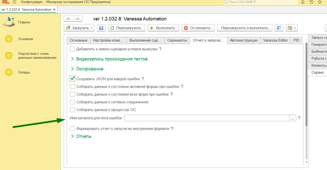Screen dimensions: 327x170
Task: Uncheck Создавать JSON для каждой ошибки
Action: [72, 79]
